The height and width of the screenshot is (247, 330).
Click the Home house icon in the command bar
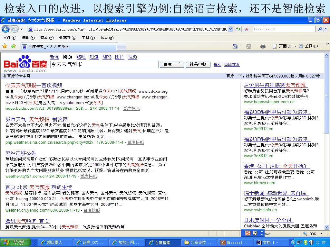(235, 46)
